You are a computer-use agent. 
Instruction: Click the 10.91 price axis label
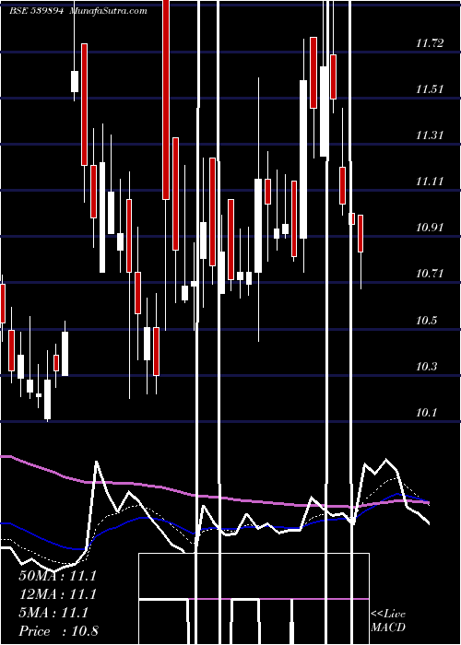pos(430,227)
